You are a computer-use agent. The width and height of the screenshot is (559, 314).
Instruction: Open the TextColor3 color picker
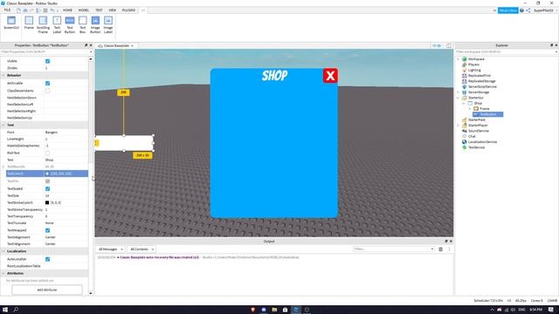[47, 174]
